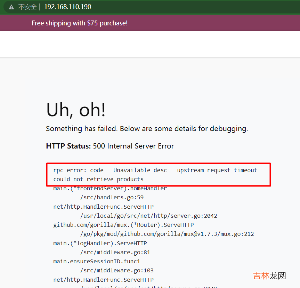The height and width of the screenshot is (288, 300).
Task: Click the "rpc error: code = Unavailable" line
Action: click(155, 170)
